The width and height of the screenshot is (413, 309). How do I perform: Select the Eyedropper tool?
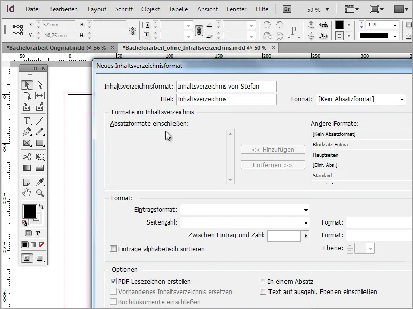pos(40,182)
